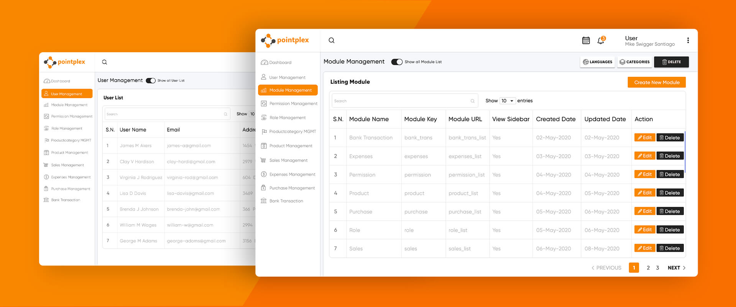The width and height of the screenshot is (736, 307).
Task: Click the module list Search input field
Action: click(401, 101)
